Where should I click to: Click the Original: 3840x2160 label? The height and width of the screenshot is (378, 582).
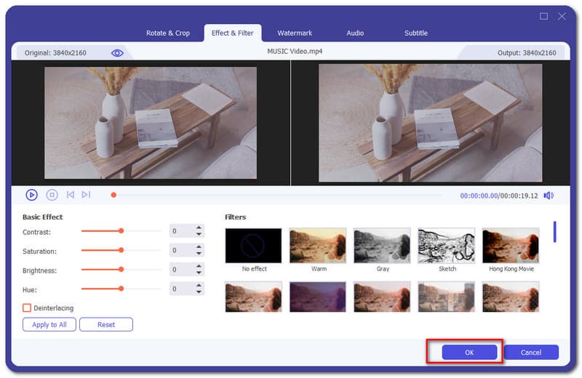pos(55,53)
